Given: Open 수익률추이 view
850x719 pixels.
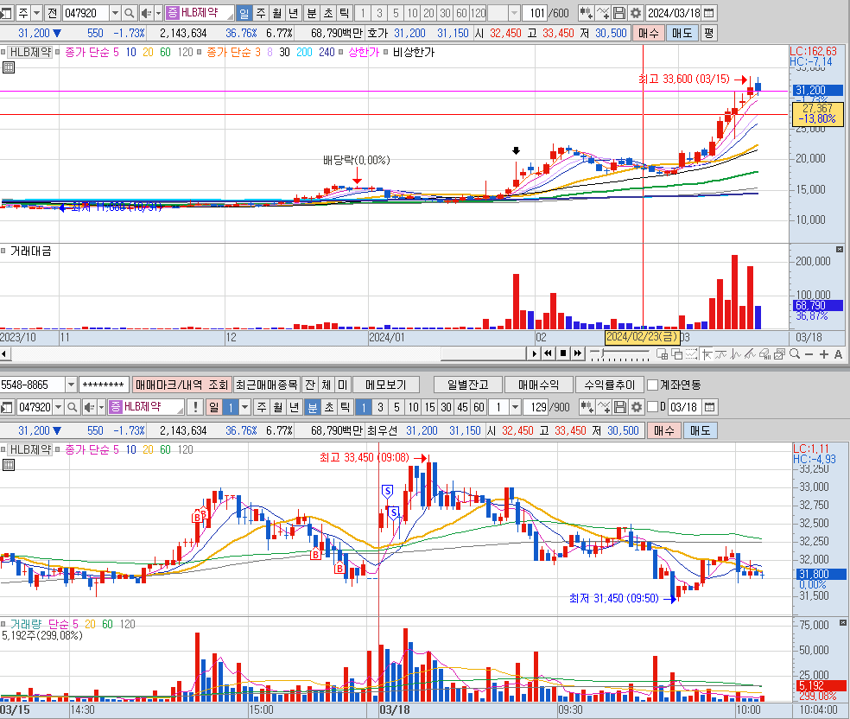Looking at the screenshot, I should [609, 385].
